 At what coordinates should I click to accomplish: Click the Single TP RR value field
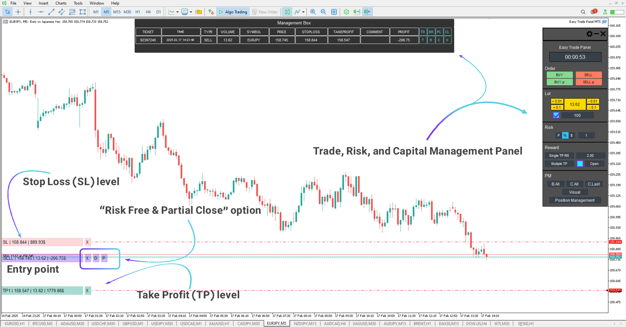[590, 156]
